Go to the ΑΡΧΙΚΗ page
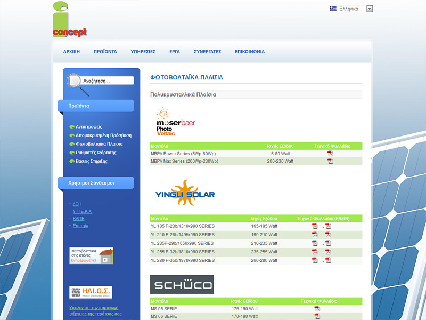This screenshot has height=320, width=426. (71, 52)
